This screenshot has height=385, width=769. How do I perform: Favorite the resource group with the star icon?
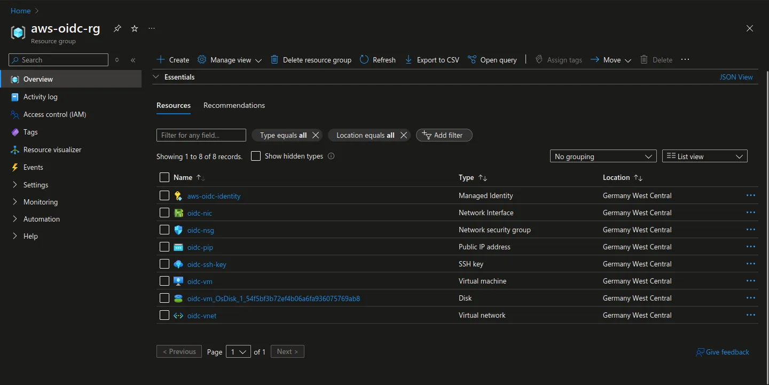click(135, 29)
